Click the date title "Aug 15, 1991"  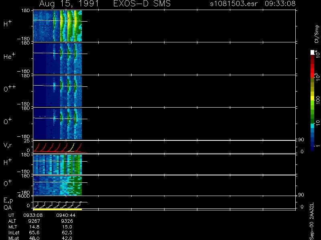pos(69,4)
